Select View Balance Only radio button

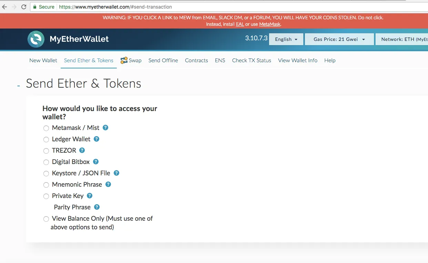(x=46, y=219)
